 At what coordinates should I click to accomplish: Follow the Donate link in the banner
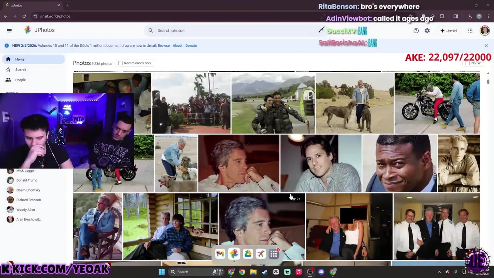(x=191, y=46)
